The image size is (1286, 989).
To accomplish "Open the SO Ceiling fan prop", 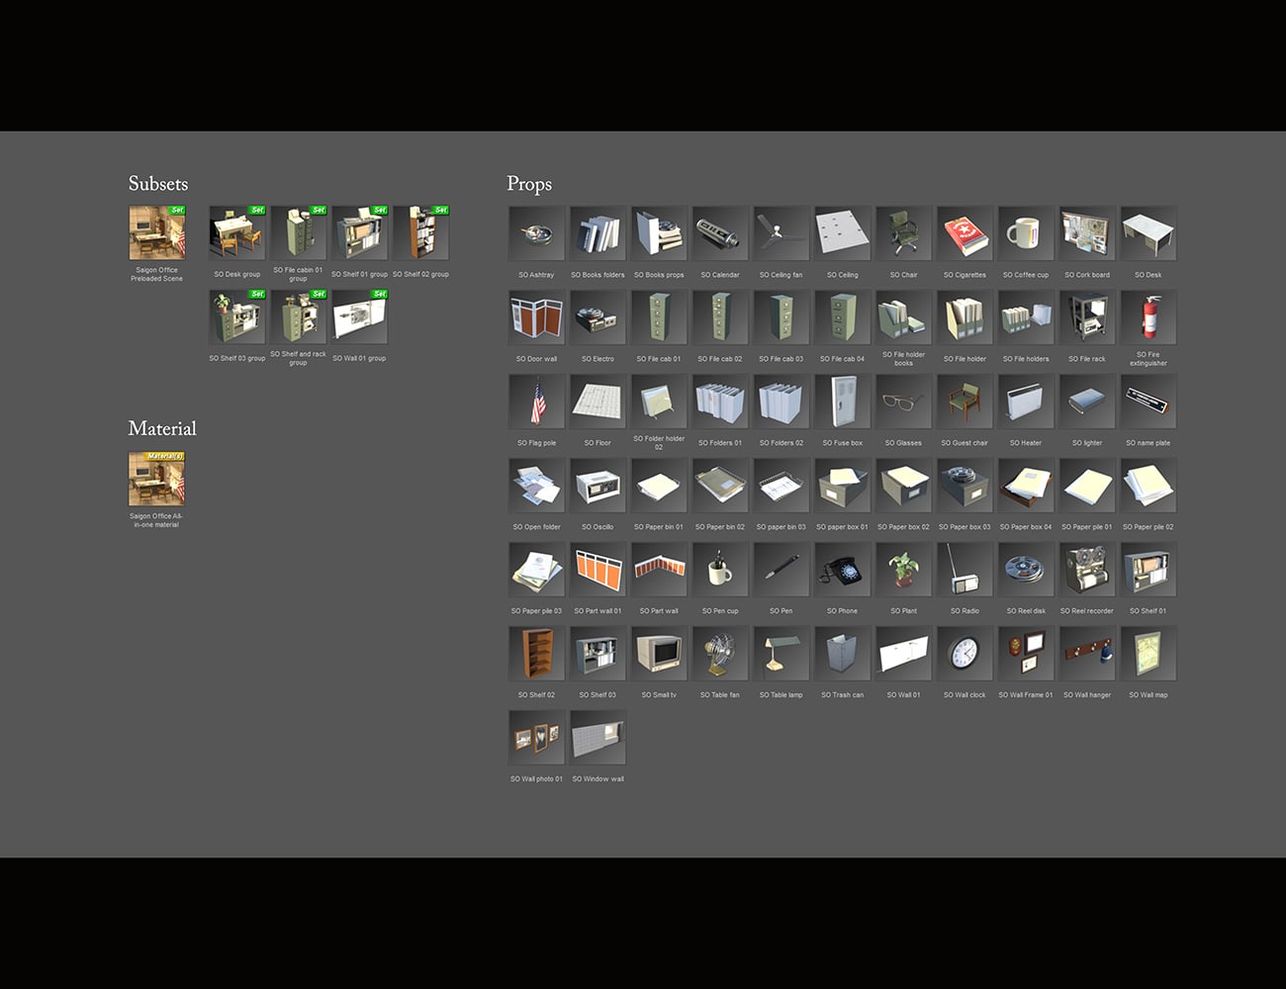I will coord(781,233).
